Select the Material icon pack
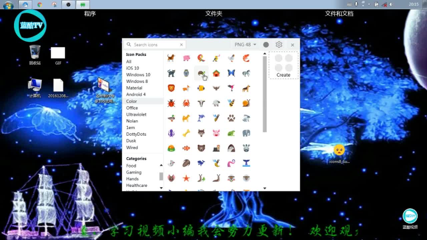427x240 pixels. coord(134,88)
